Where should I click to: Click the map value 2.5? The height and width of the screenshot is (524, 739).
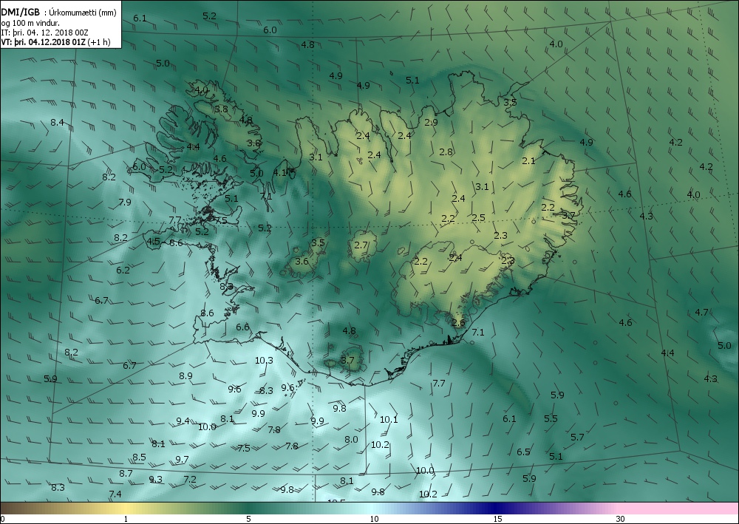coord(478,218)
